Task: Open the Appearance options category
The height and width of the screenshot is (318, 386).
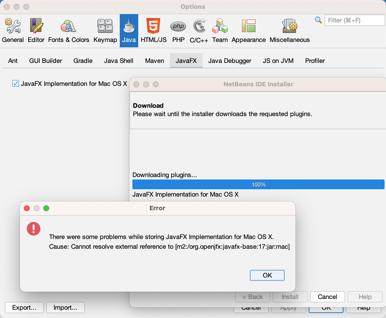Action: pyautogui.click(x=249, y=31)
